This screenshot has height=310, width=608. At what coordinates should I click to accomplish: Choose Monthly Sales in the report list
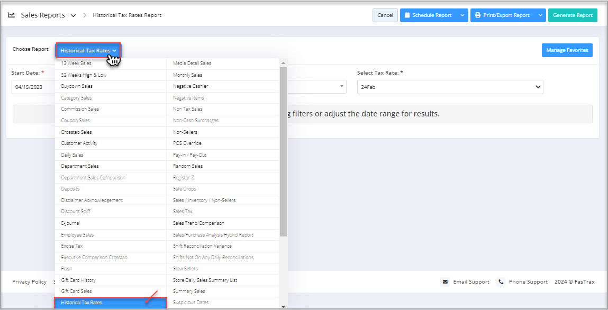[187, 75]
